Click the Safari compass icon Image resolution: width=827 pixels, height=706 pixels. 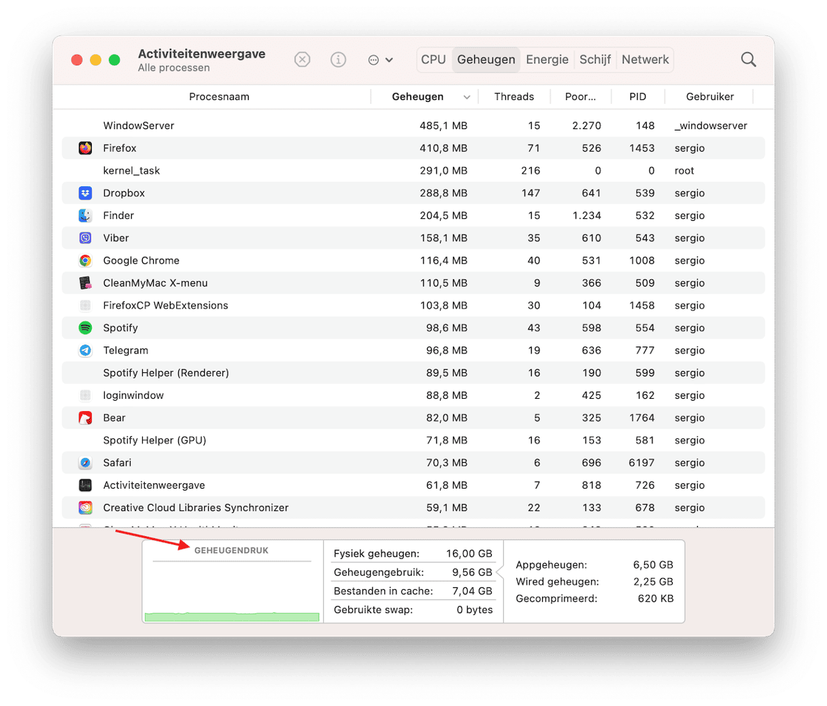pyautogui.click(x=85, y=463)
